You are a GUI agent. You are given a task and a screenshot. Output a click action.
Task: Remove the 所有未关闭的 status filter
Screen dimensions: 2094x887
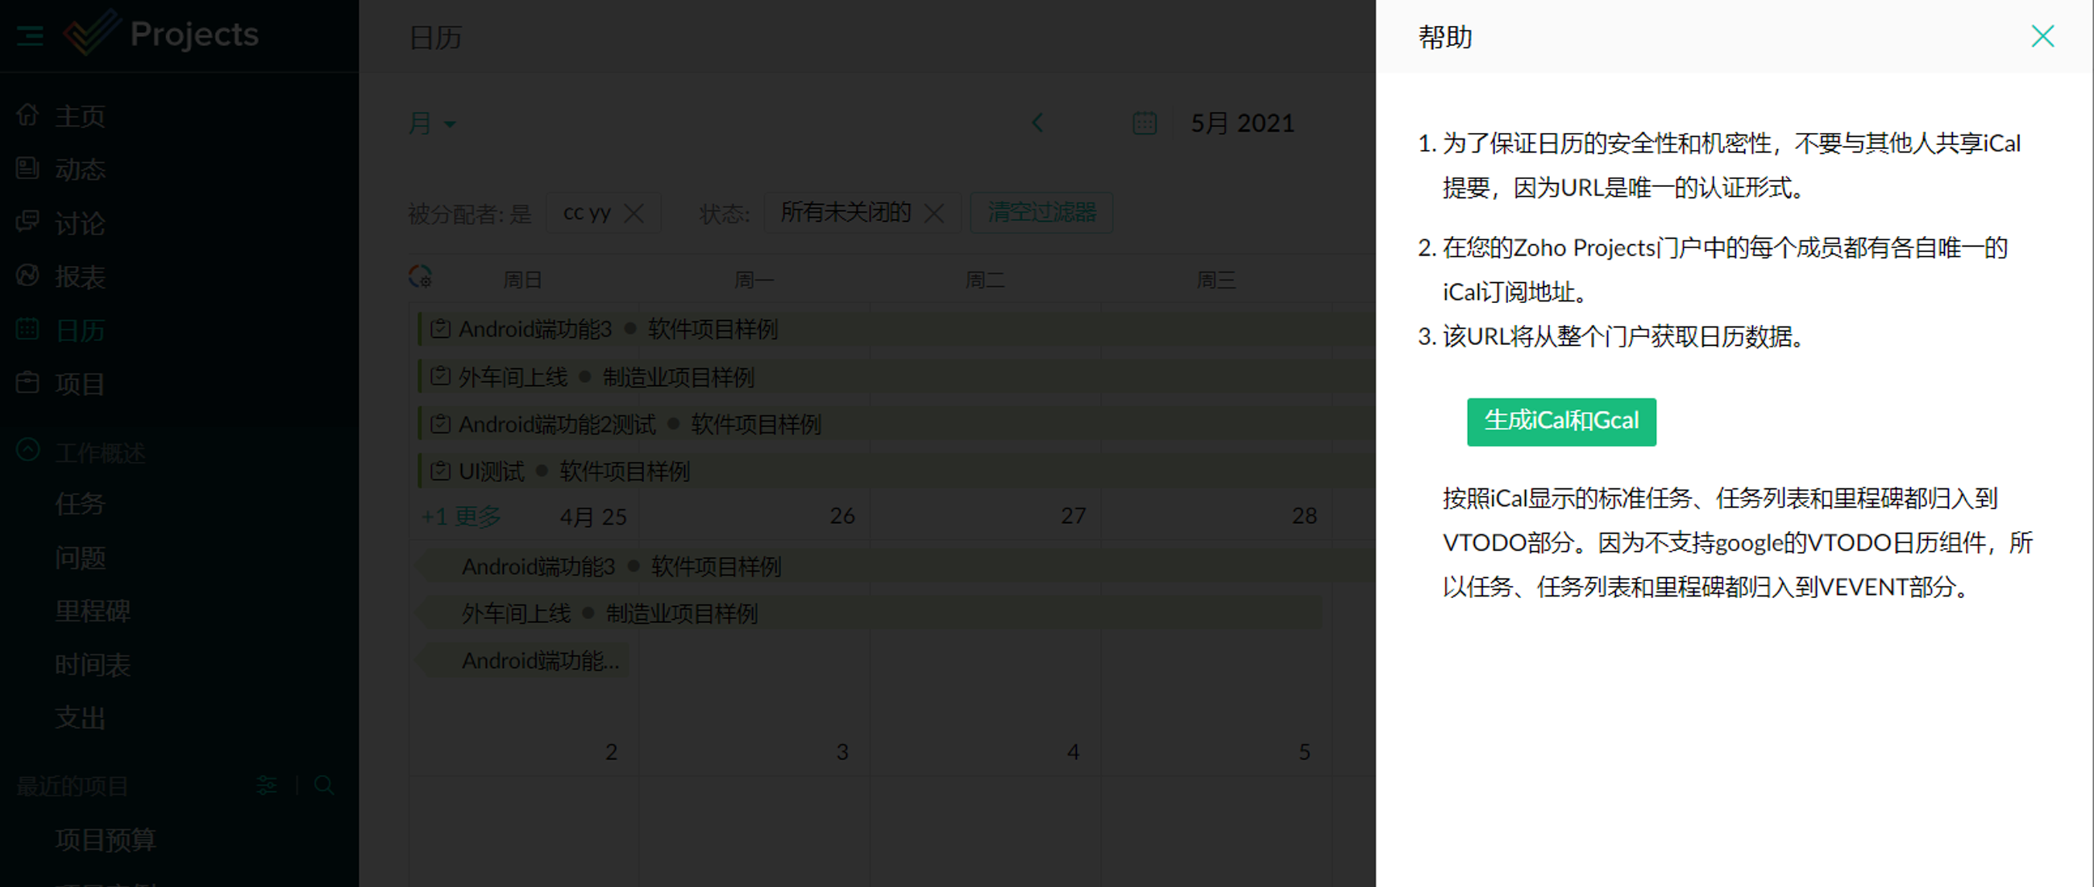pos(935,213)
